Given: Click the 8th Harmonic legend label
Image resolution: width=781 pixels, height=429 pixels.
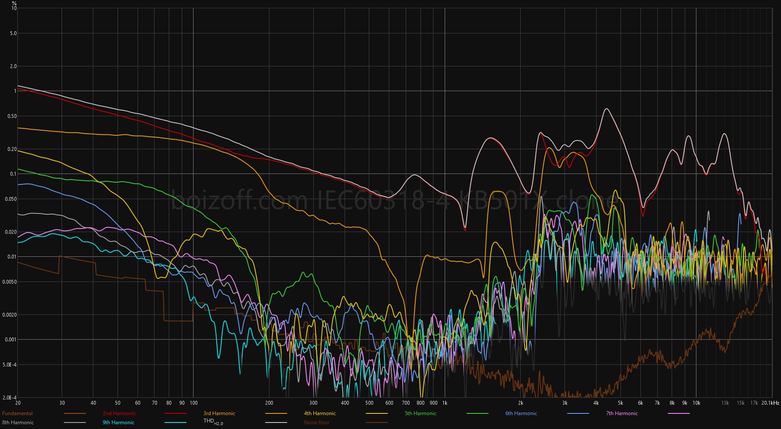Looking at the screenshot, I should tap(18, 422).
